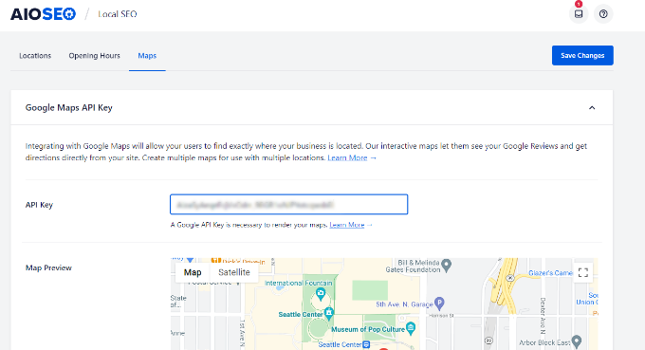Collapse the Google Maps API Key section
The image size is (645, 350).
[x=592, y=108]
